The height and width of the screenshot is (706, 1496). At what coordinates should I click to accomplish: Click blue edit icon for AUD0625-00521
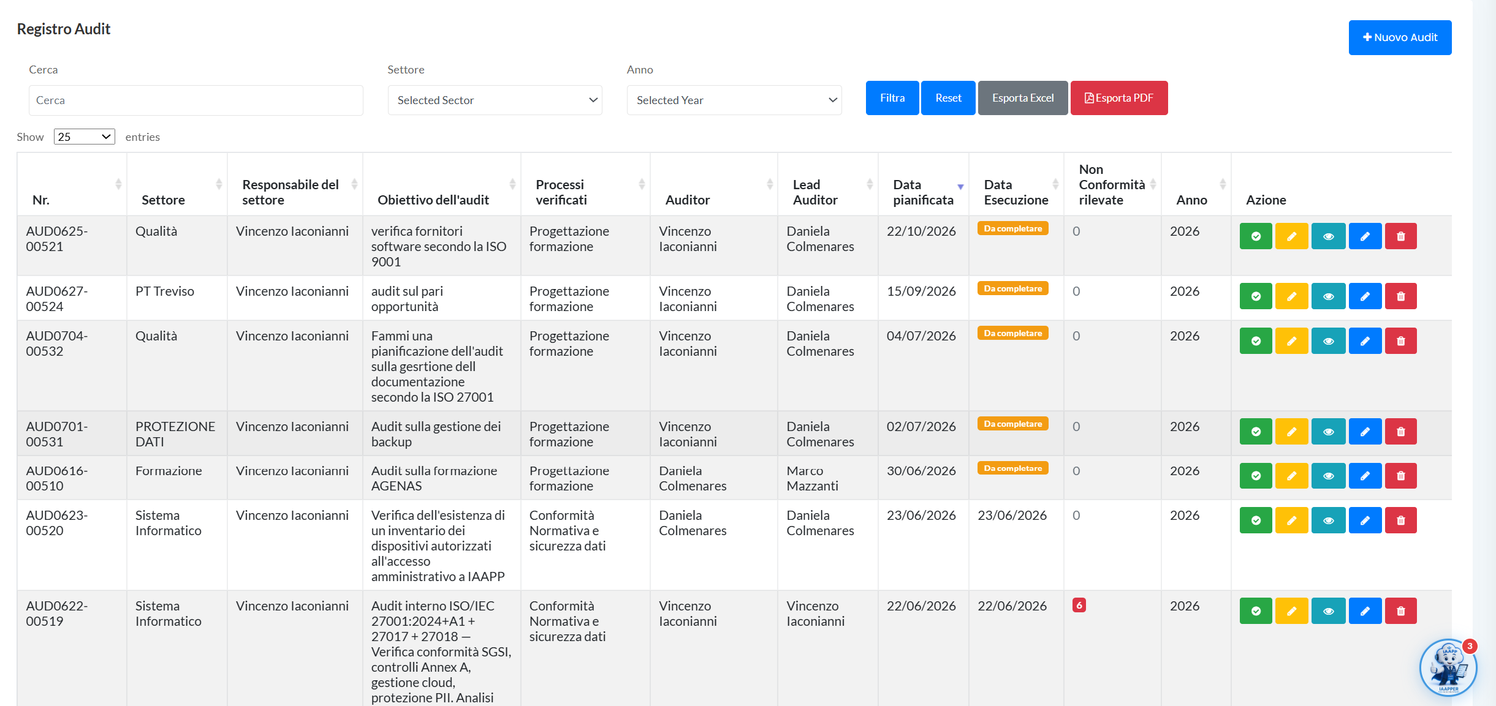click(1365, 236)
